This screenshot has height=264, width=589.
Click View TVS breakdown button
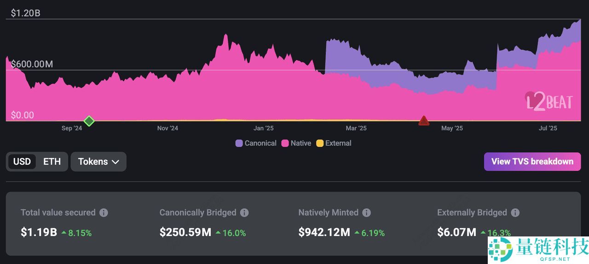532,162
